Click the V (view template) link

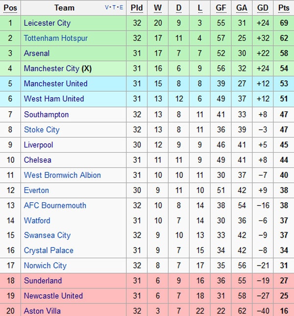(107, 8)
